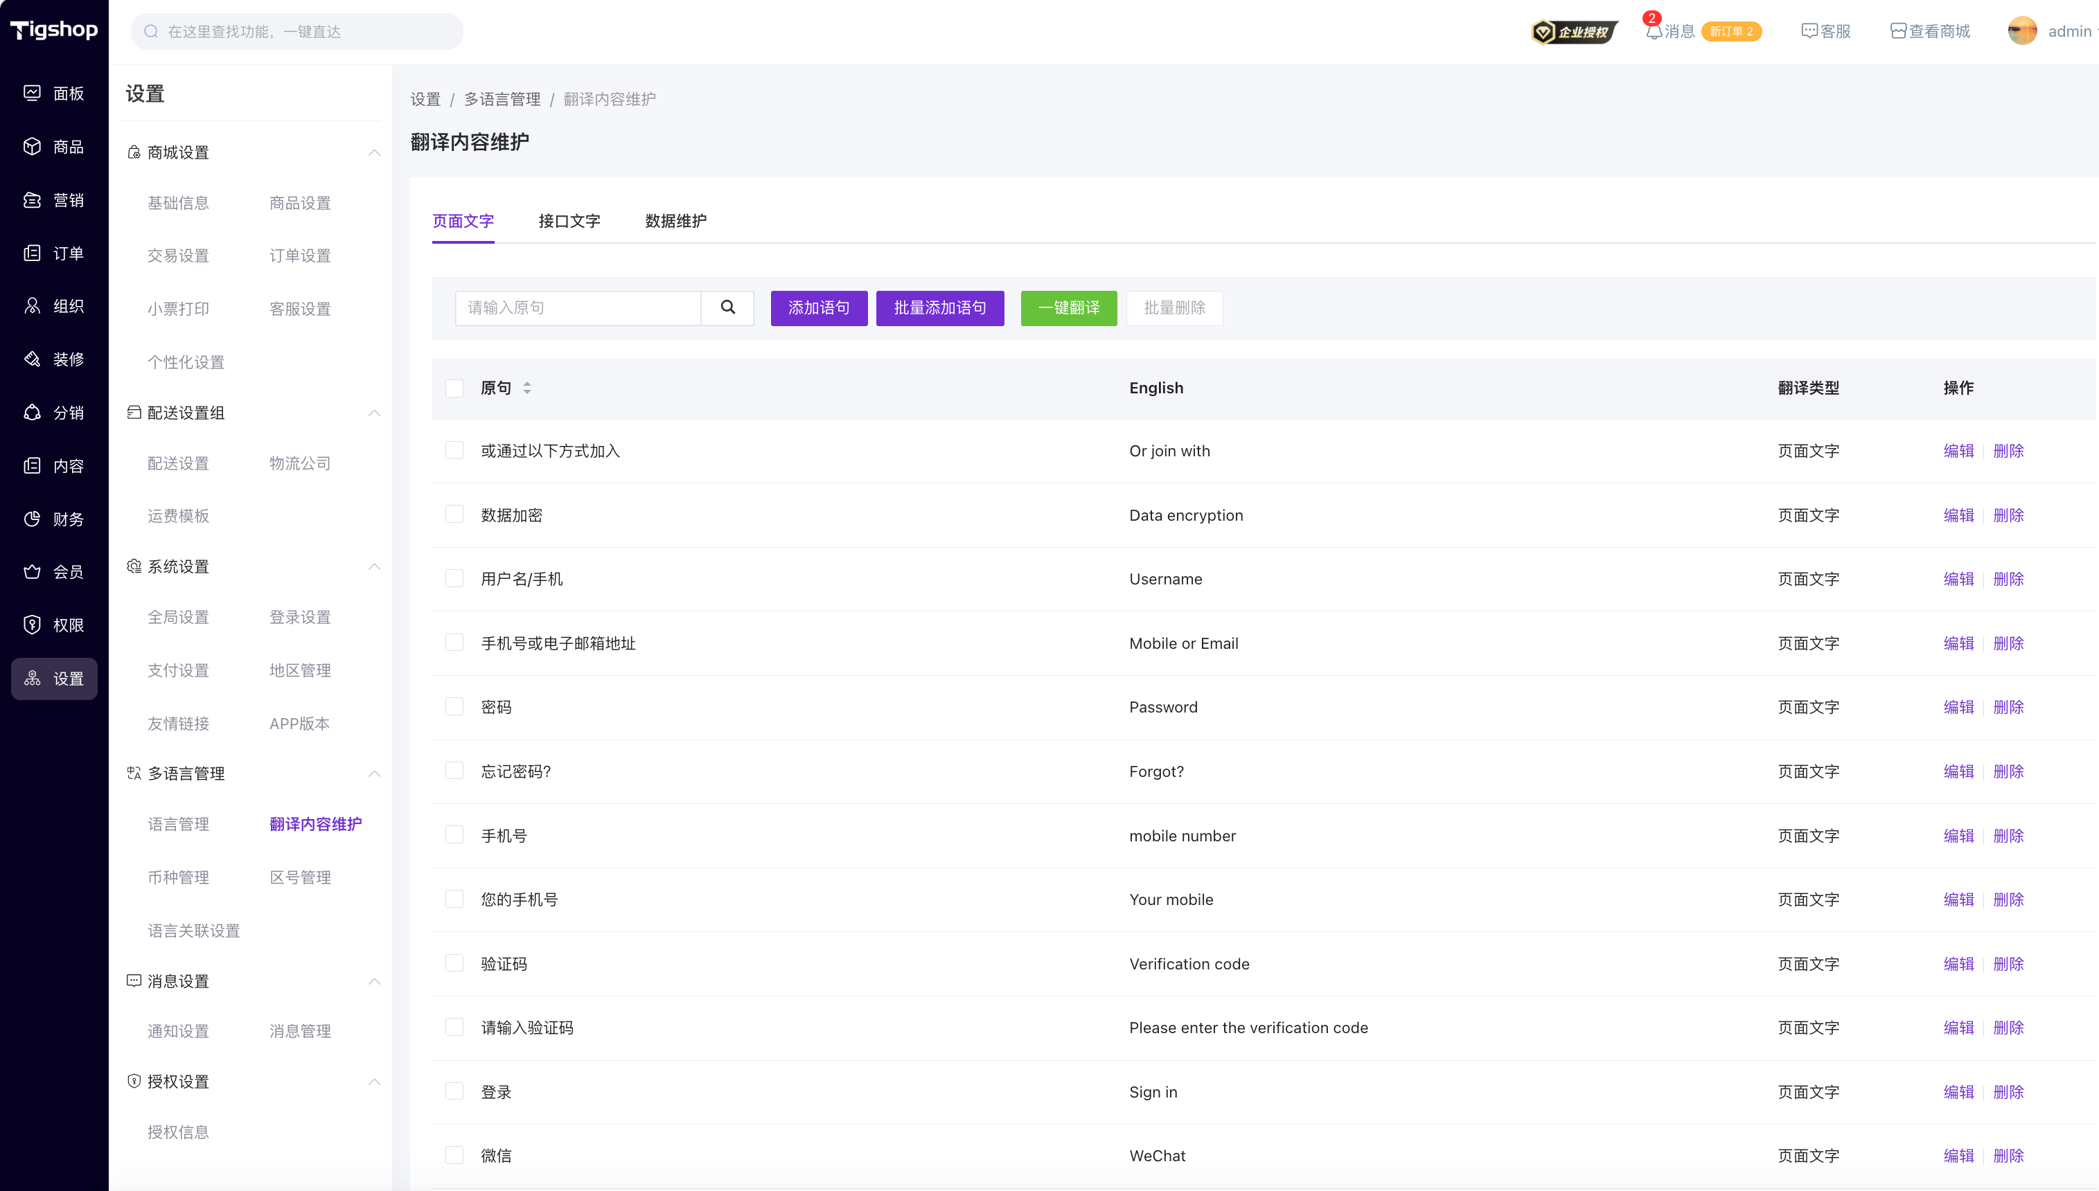The width and height of the screenshot is (2099, 1191).
Task: Open the 面板 dashboard sidebar icon
Action: [32, 93]
